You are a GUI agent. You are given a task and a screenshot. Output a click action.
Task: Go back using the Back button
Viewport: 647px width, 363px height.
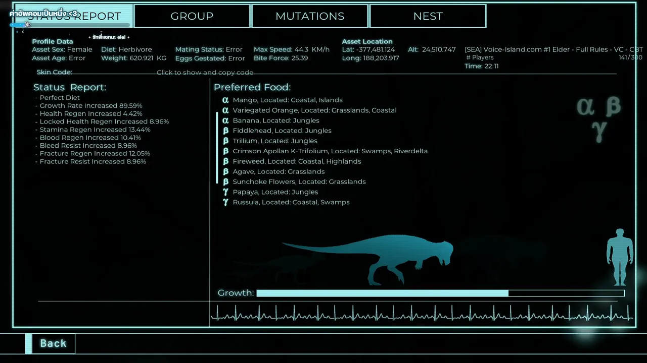(x=53, y=343)
